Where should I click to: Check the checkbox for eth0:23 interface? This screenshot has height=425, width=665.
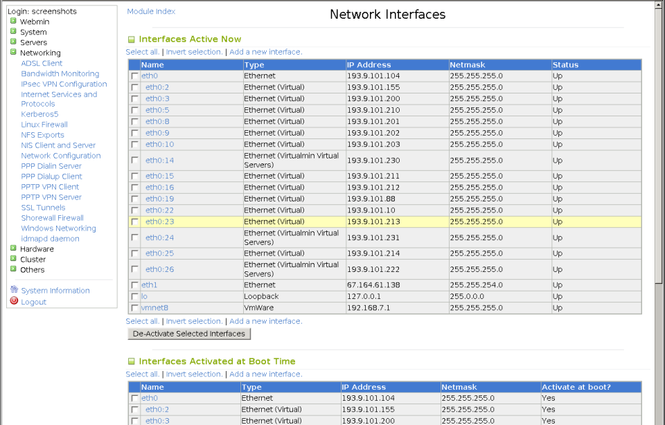pyautogui.click(x=134, y=221)
